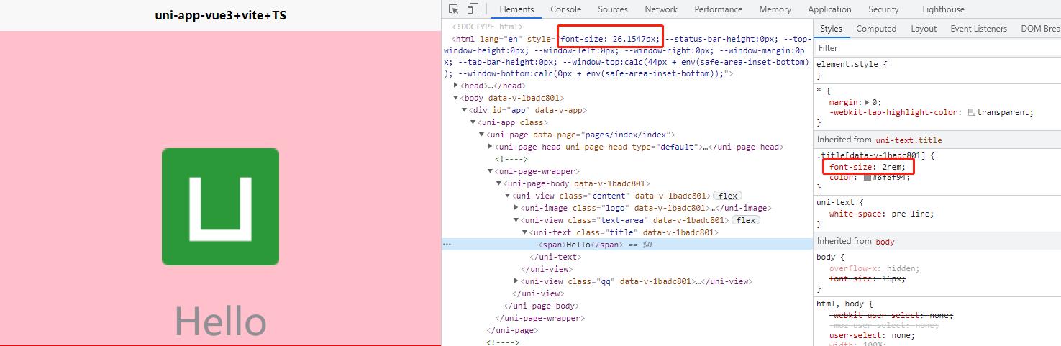Click the Hello title text in page
Screen dimensions: 1061x346
pyautogui.click(x=221, y=323)
